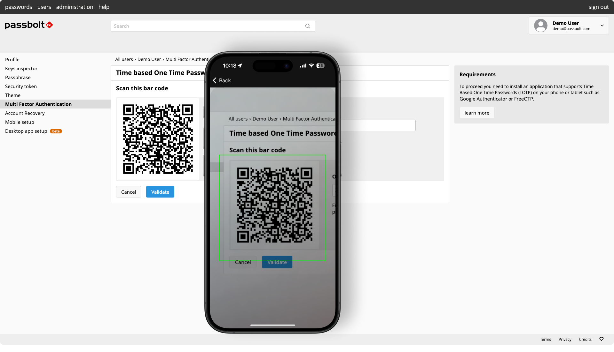The width and height of the screenshot is (614, 352).
Task: Select the Passwords menu item
Action: (x=19, y=7)
